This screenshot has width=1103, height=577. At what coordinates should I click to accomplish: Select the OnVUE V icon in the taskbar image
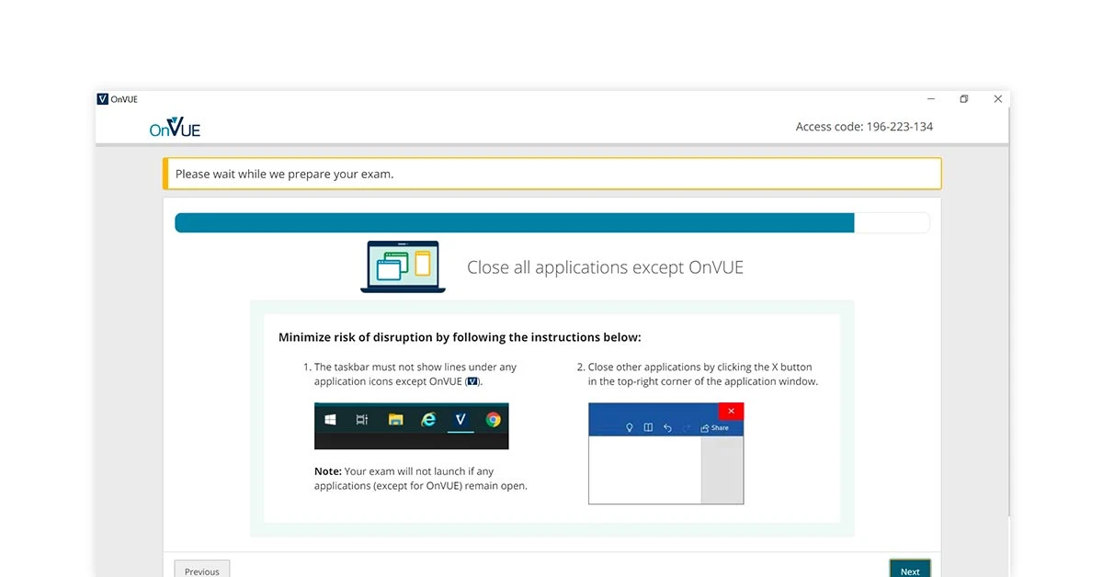pyautogui.click(x=460, y=420)
